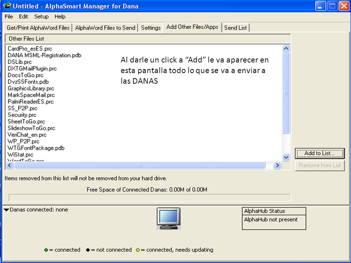Select SlideshowToGo.prc file
The image size is (351, 263).
(x=31, y=128)
